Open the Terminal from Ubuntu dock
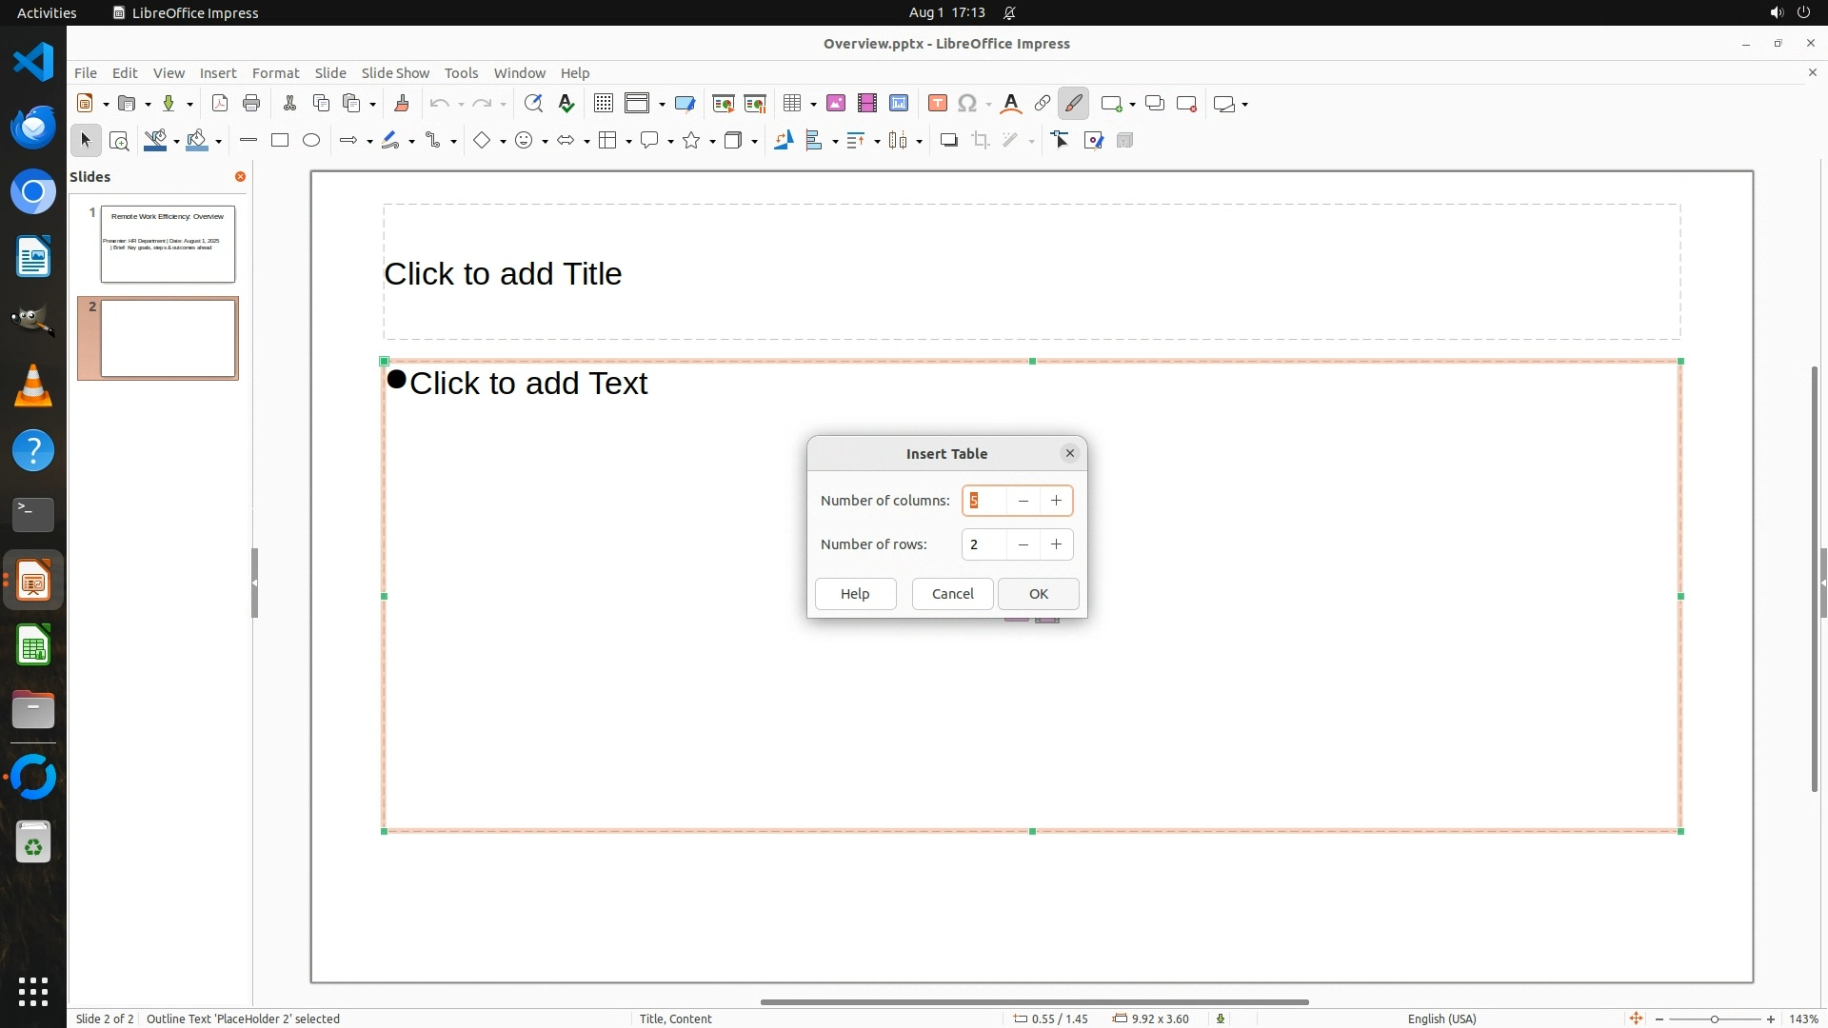The image size is (1828, 1028). pos(33,515)
